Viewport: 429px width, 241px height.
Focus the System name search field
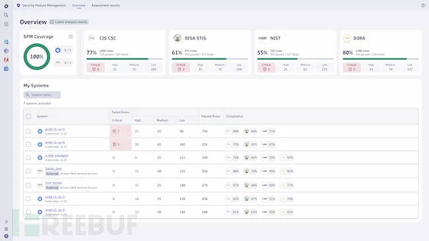coord(42,95)
